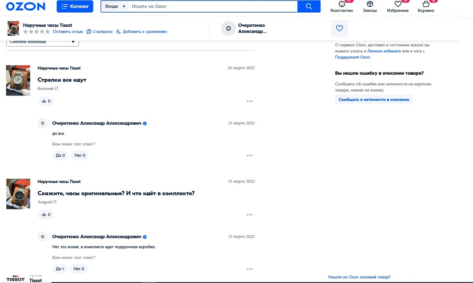Open the watch photo next to Стрелки все идут
The width and height of the screenshot is (473, 283).
(18, 81)
